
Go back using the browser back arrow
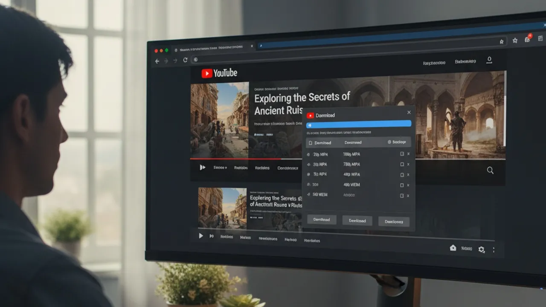pos(157,61)
